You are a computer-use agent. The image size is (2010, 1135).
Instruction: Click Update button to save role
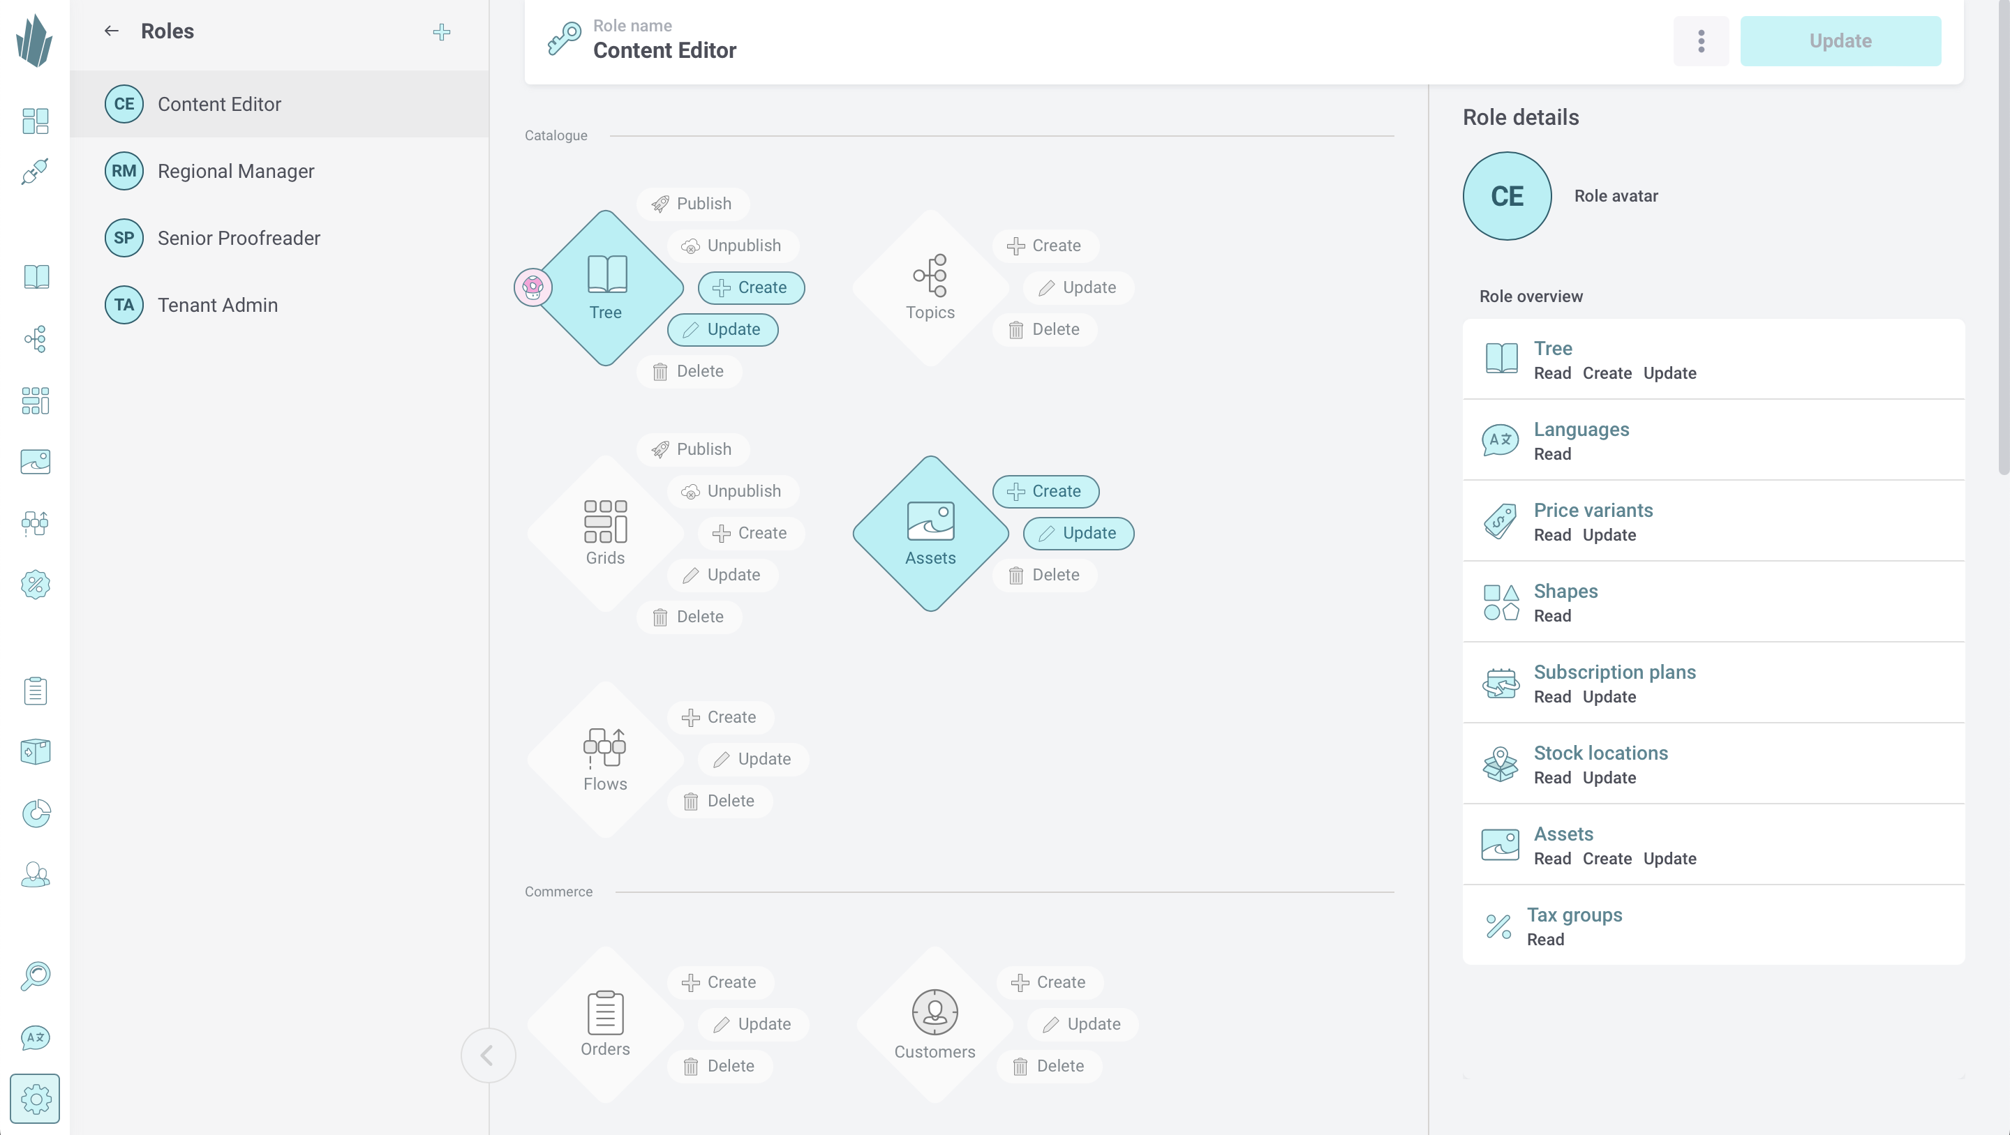(1840, 40)
